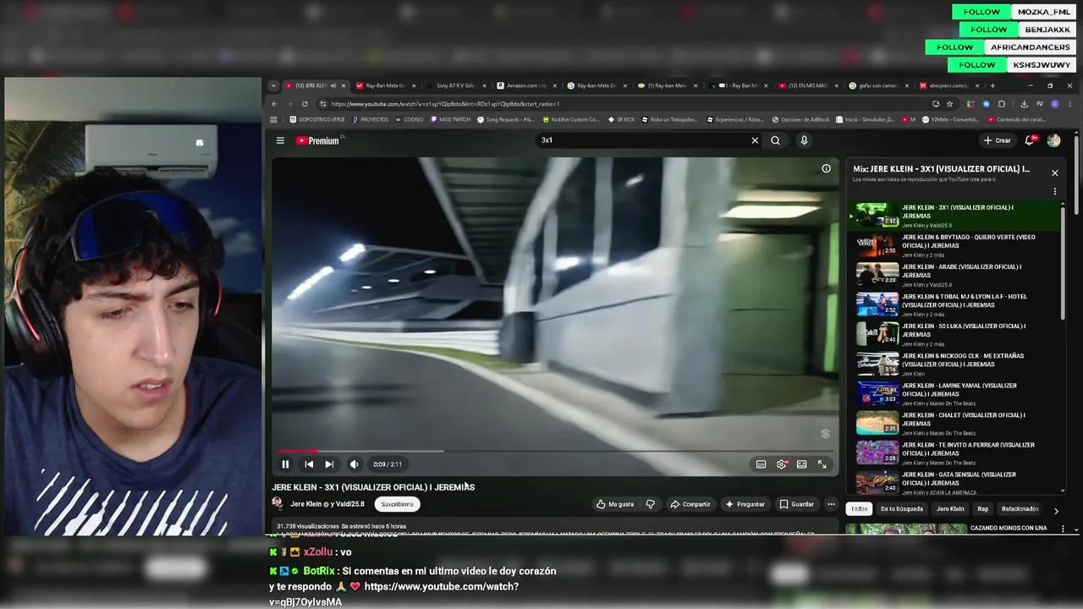This screenshot has height=609, width=1083.
Task: Select the 'De tu búsqueda' chip
Action: pyautogui.click(x=902, y=509)
